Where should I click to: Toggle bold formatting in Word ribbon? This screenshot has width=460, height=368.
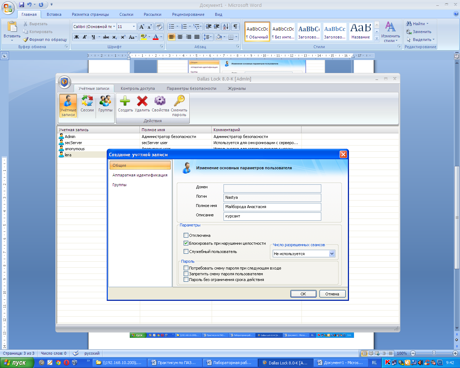[x=77, y=37]
